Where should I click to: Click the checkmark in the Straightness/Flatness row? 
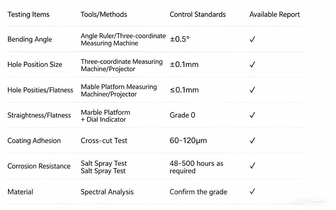[252, 115]
